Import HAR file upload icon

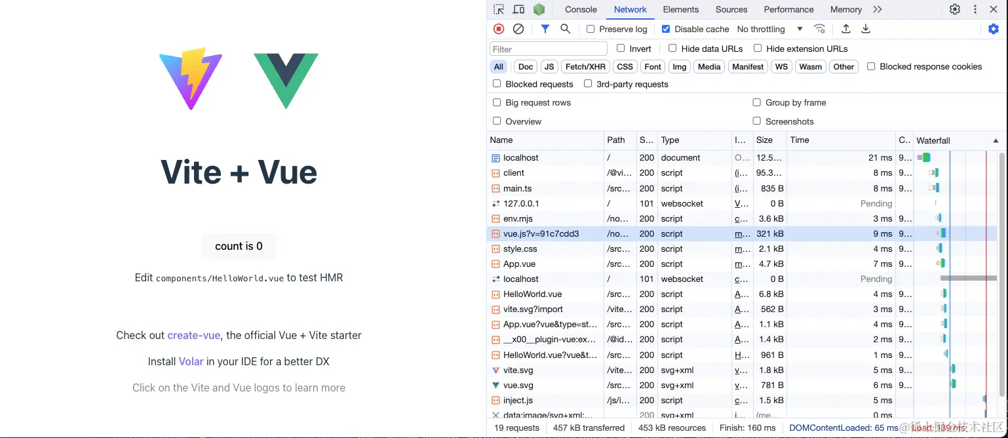point(846,29)
